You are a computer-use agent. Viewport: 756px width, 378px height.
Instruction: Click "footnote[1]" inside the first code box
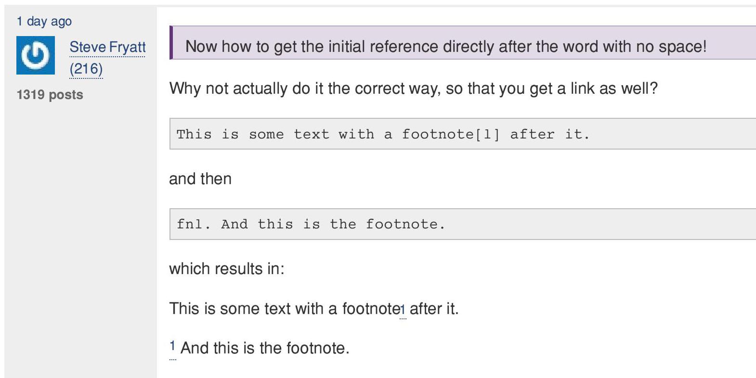450,134
